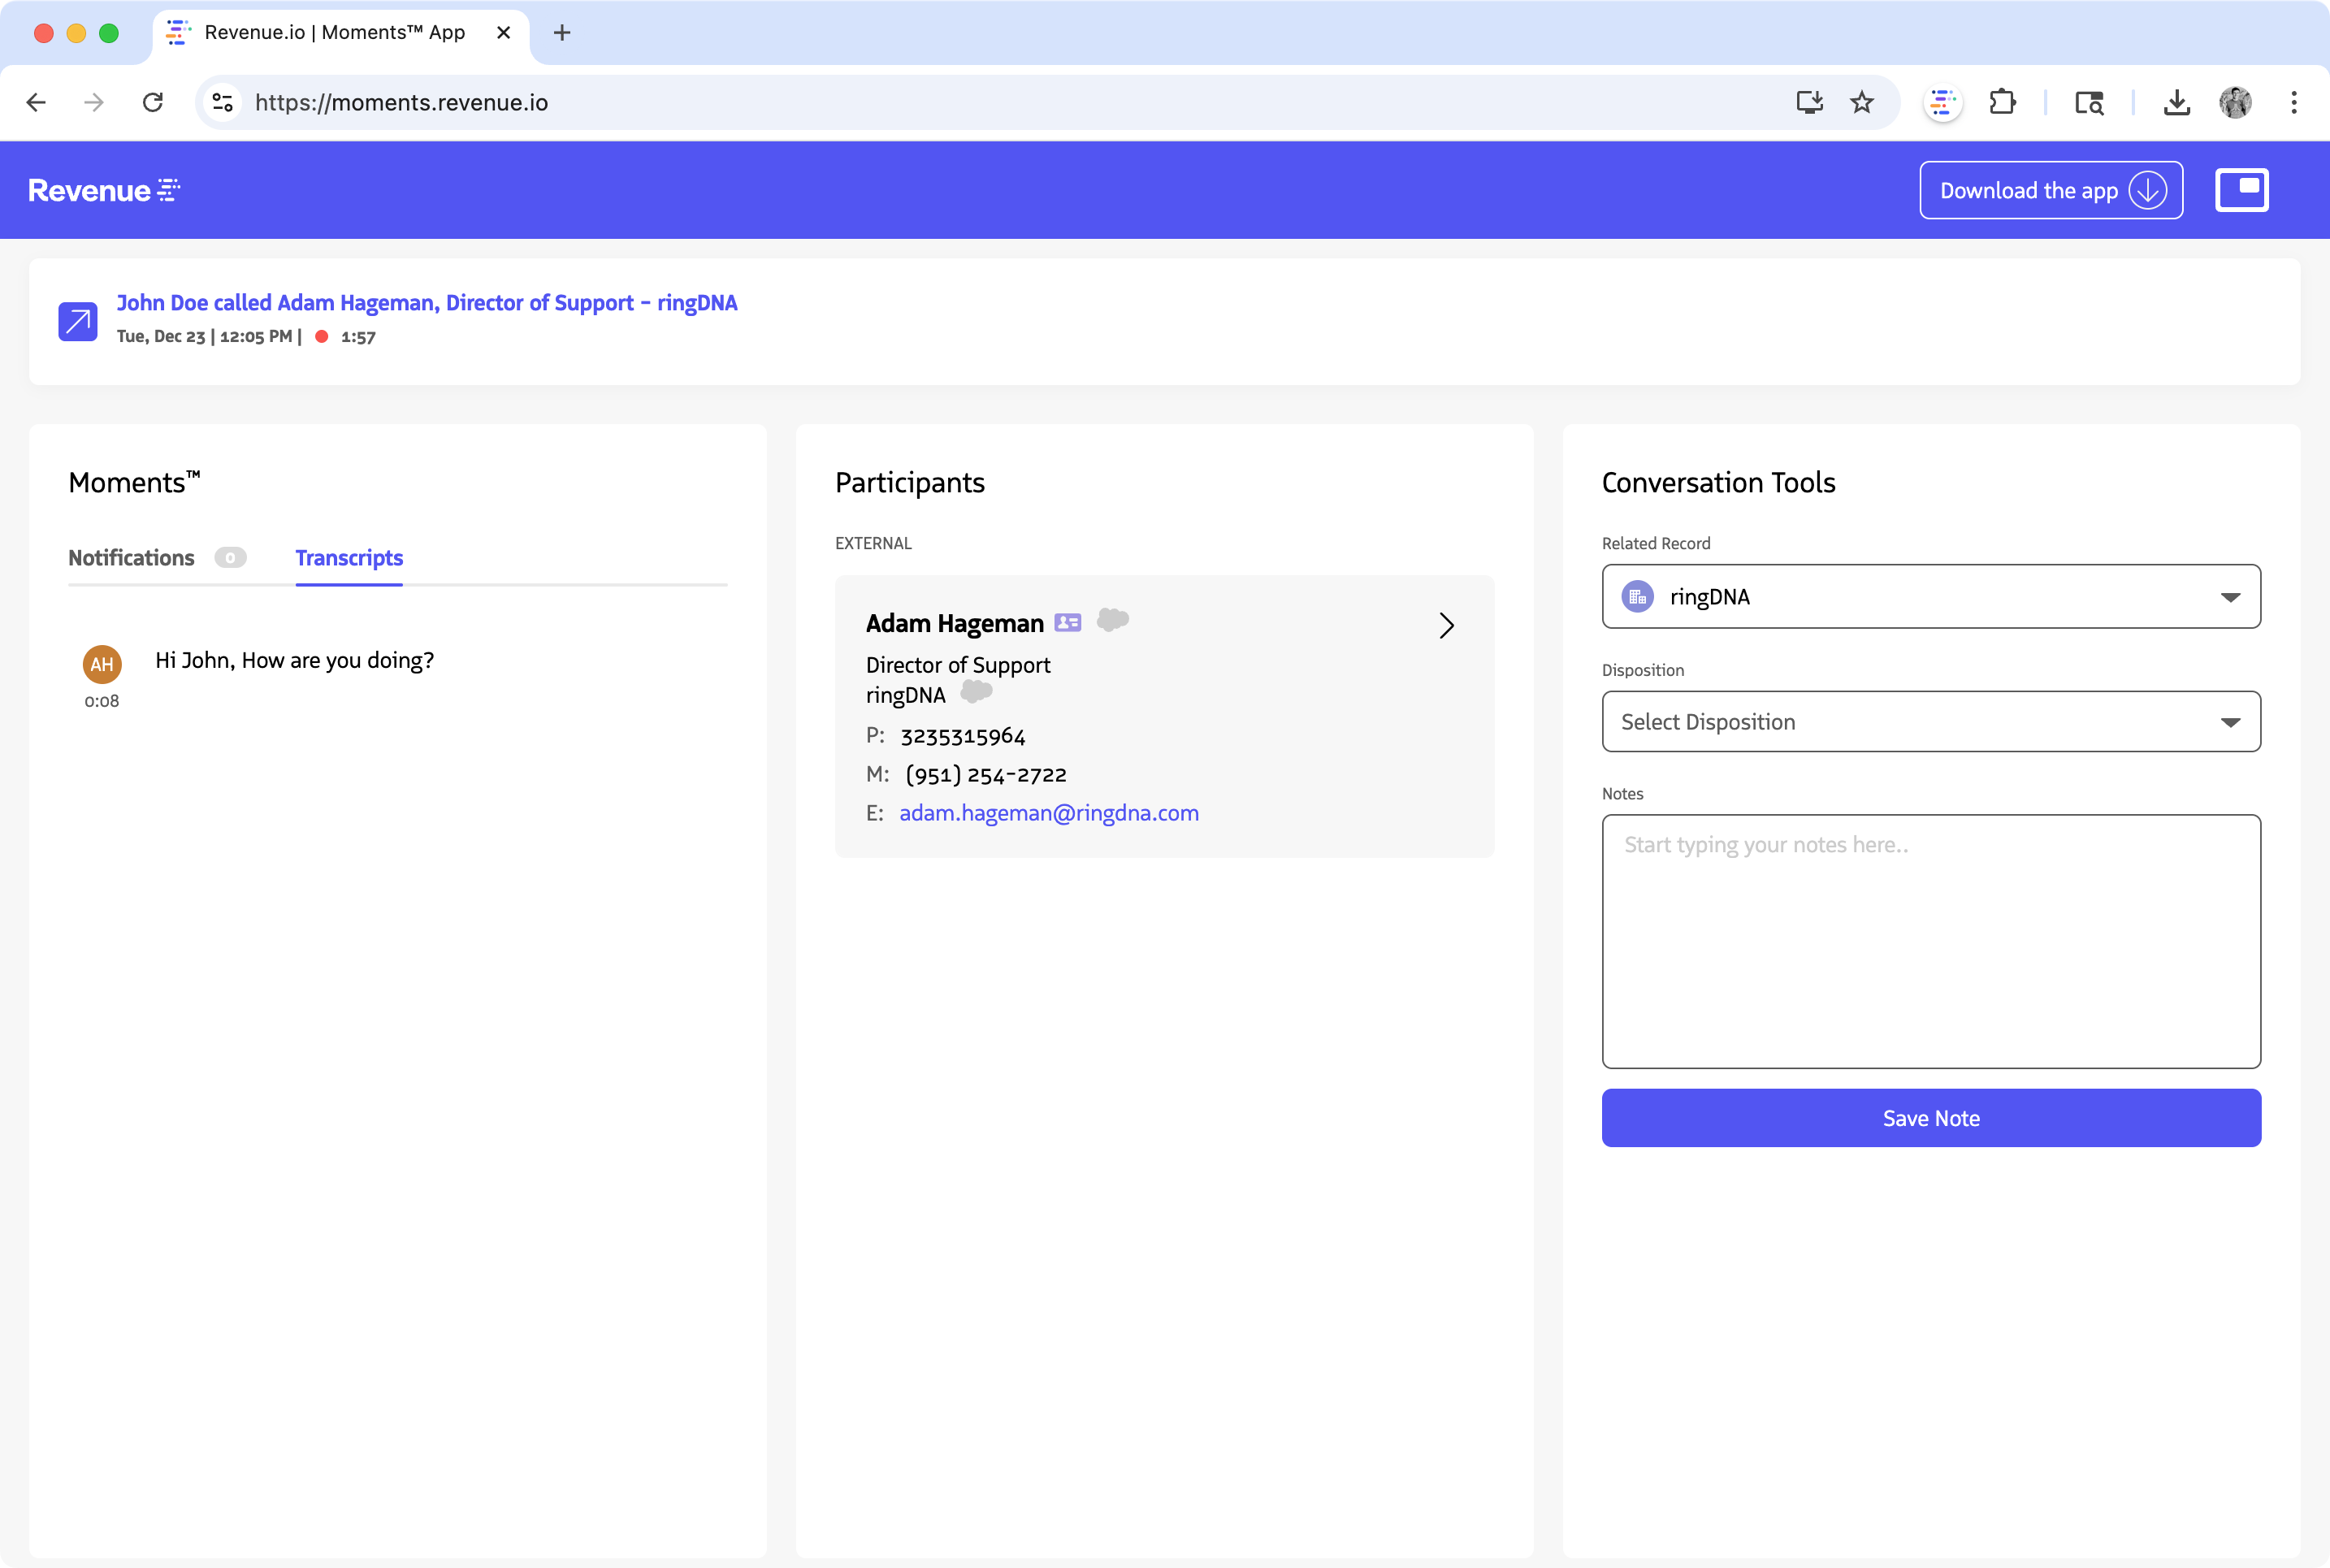Viewport: 2330px width, 1568px height.
Task: Open the Select Disposition dropdown
Action: pos(1930,722)
